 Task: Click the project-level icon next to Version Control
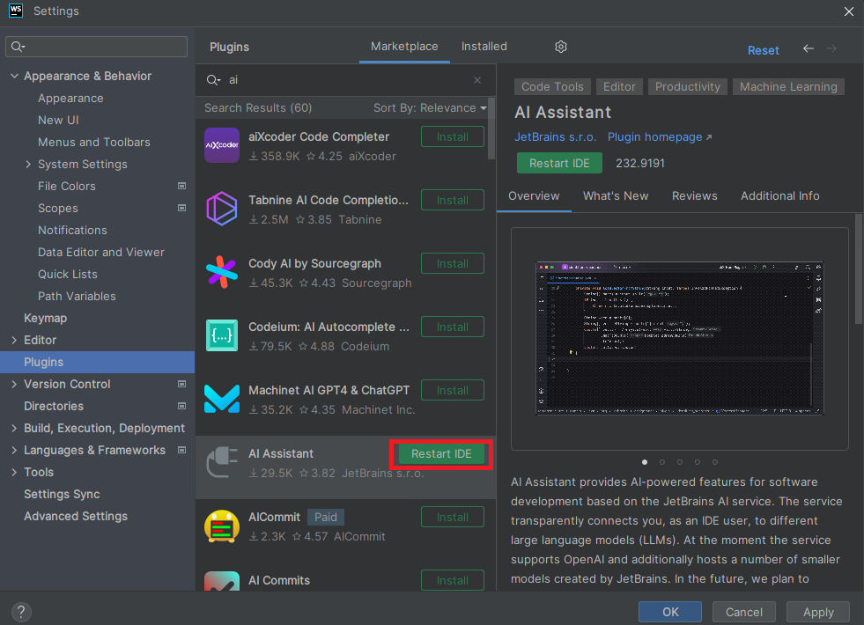coord(181,384)
